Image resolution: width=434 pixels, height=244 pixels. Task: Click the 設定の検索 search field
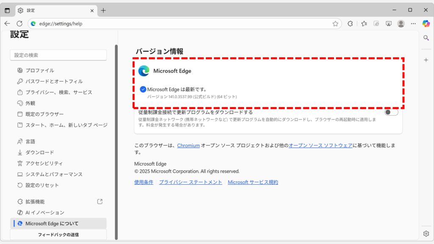point(58,55)
